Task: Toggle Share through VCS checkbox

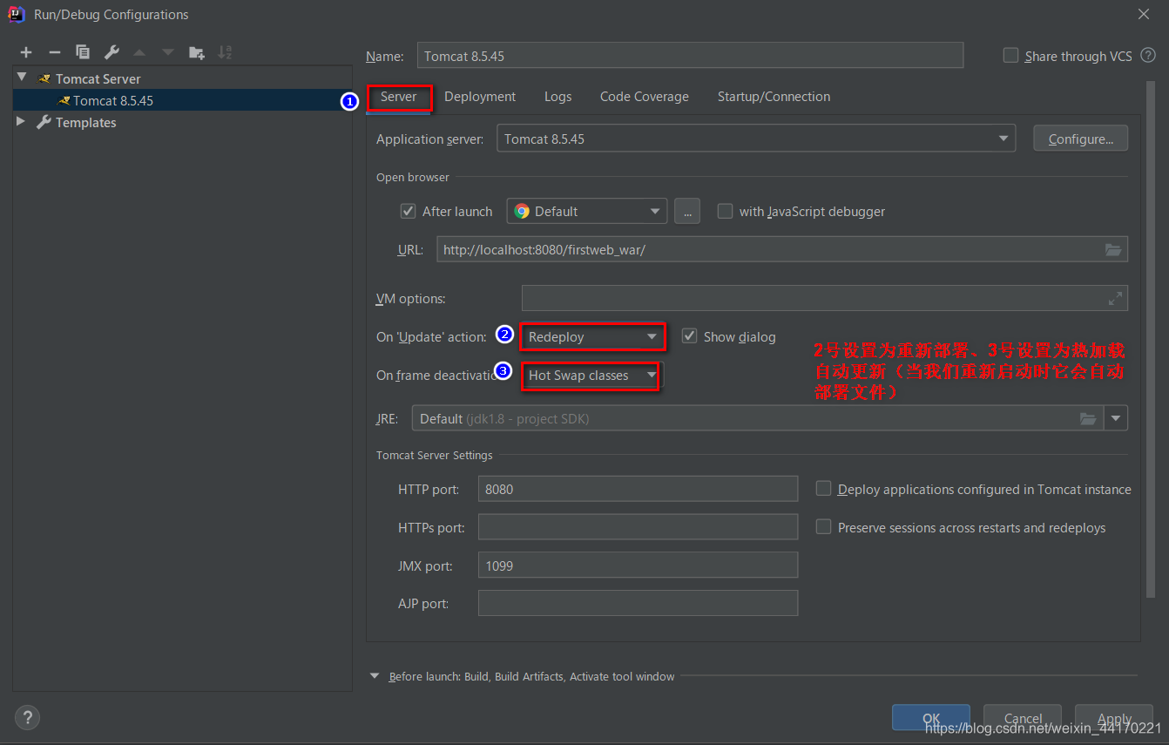Action: coord(1010,55)
